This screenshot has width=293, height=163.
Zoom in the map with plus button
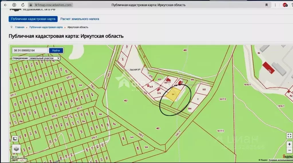coord(289,144)
